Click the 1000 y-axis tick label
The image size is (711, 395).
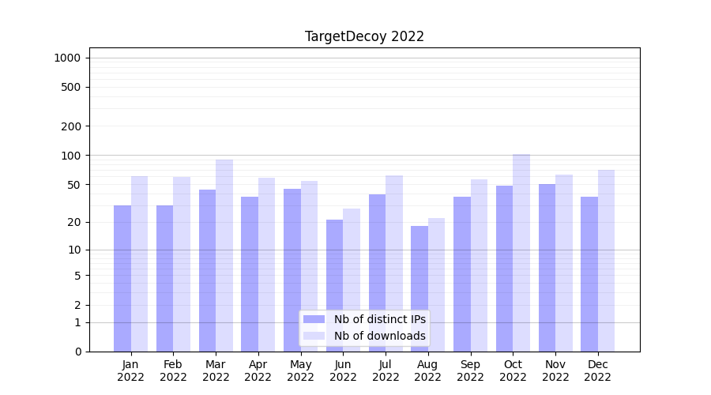tap(67, 58)
